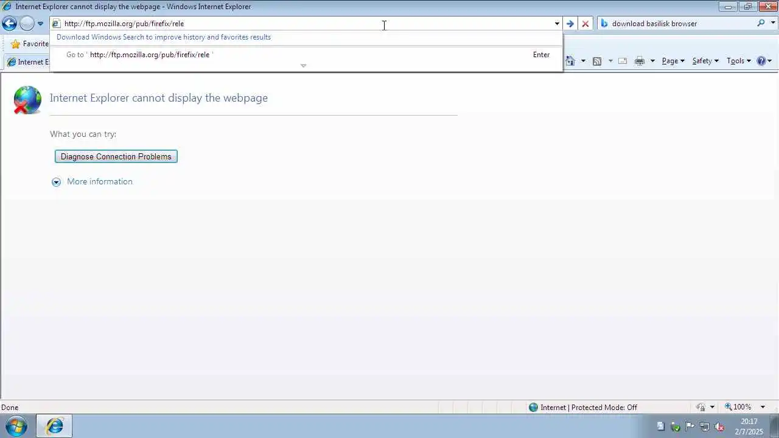Click the globe with red X error icon

click(x=27, y=100)
